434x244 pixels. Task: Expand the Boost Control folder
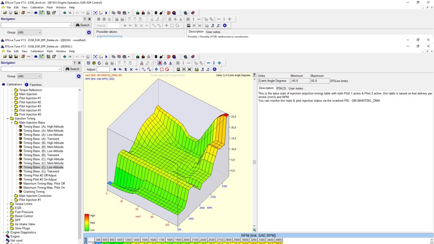tap(8, 216)
